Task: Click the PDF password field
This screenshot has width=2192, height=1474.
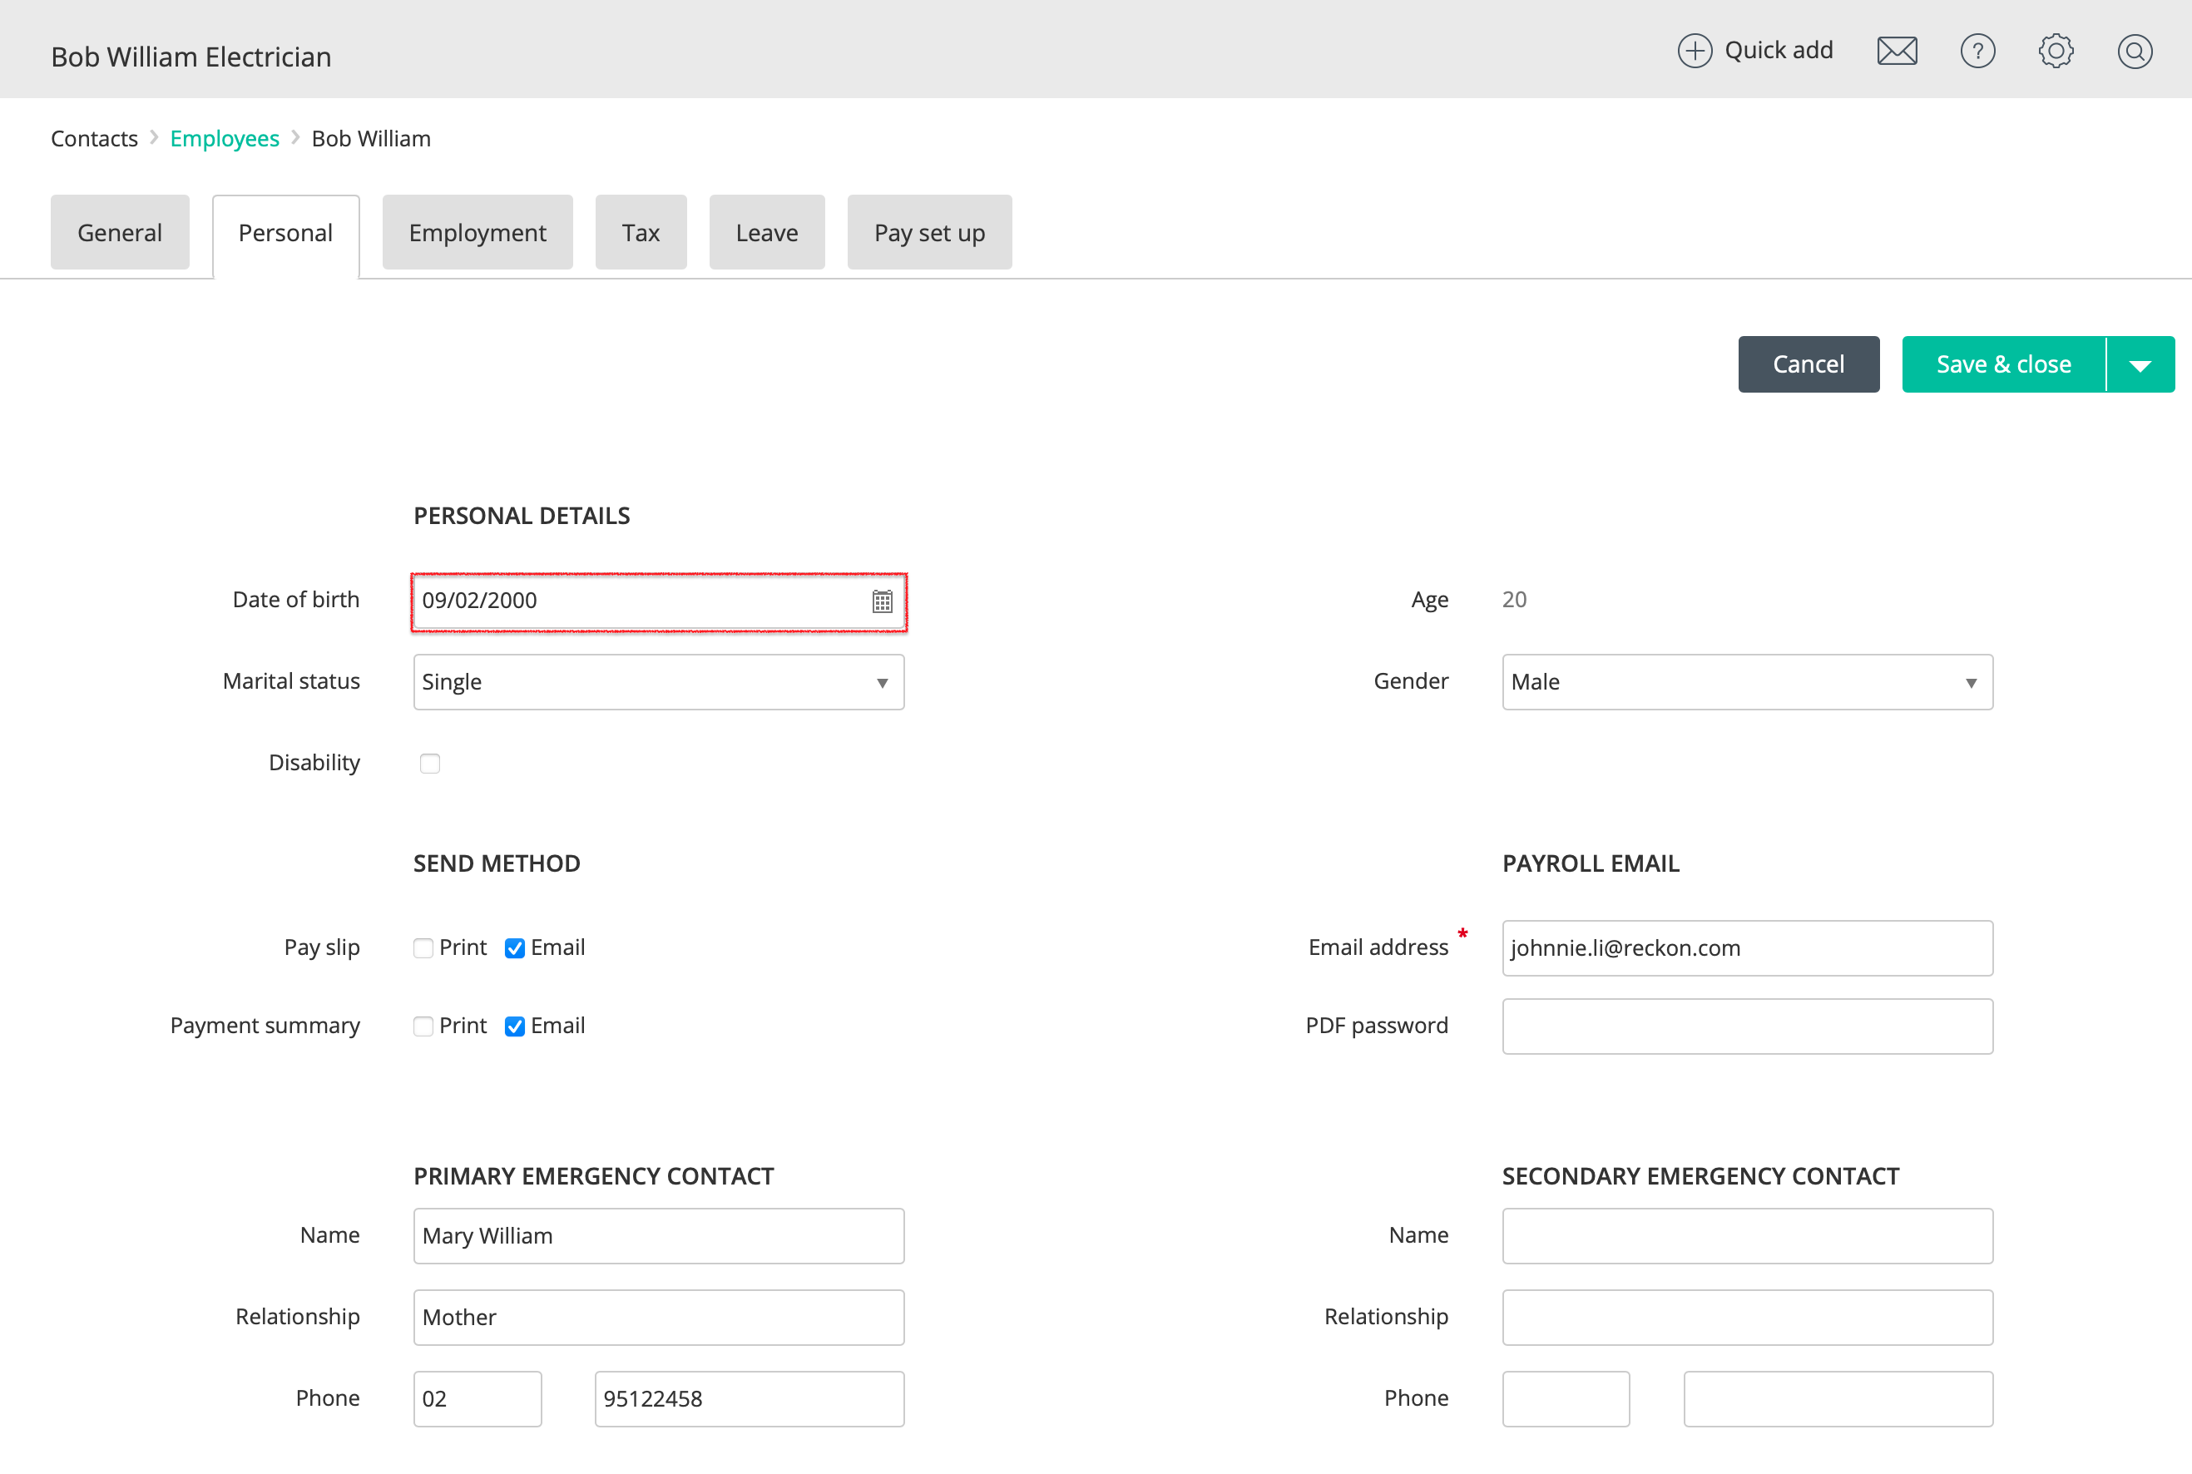Action: tap(1748, 1026)
